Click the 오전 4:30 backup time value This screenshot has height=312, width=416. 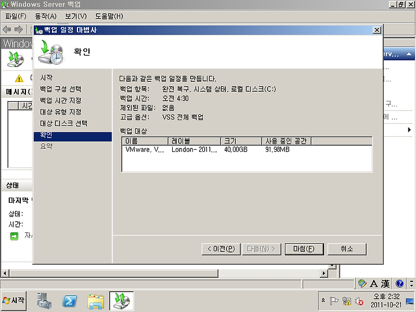pos(176,98)
